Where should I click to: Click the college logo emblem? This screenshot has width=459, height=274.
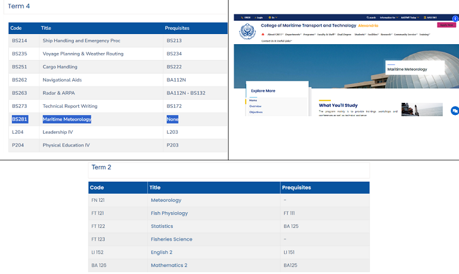[x=247, y=32]
